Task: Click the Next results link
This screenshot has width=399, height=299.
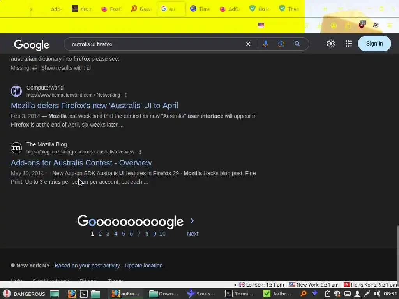Action: [x=192, y=234]
